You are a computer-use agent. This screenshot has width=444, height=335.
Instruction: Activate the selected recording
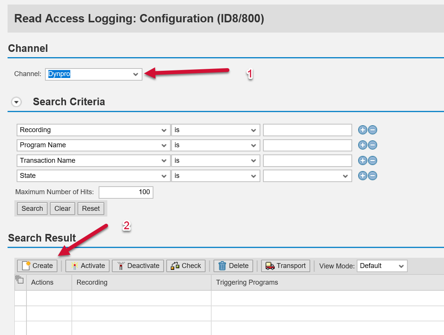click(x=88, y=266)
